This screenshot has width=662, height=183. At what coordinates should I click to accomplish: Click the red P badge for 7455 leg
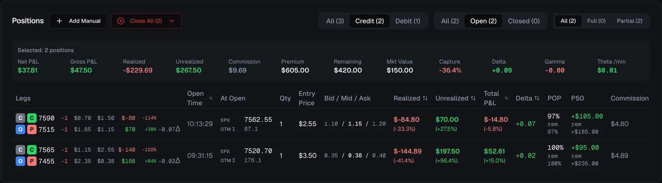[32, 162]
